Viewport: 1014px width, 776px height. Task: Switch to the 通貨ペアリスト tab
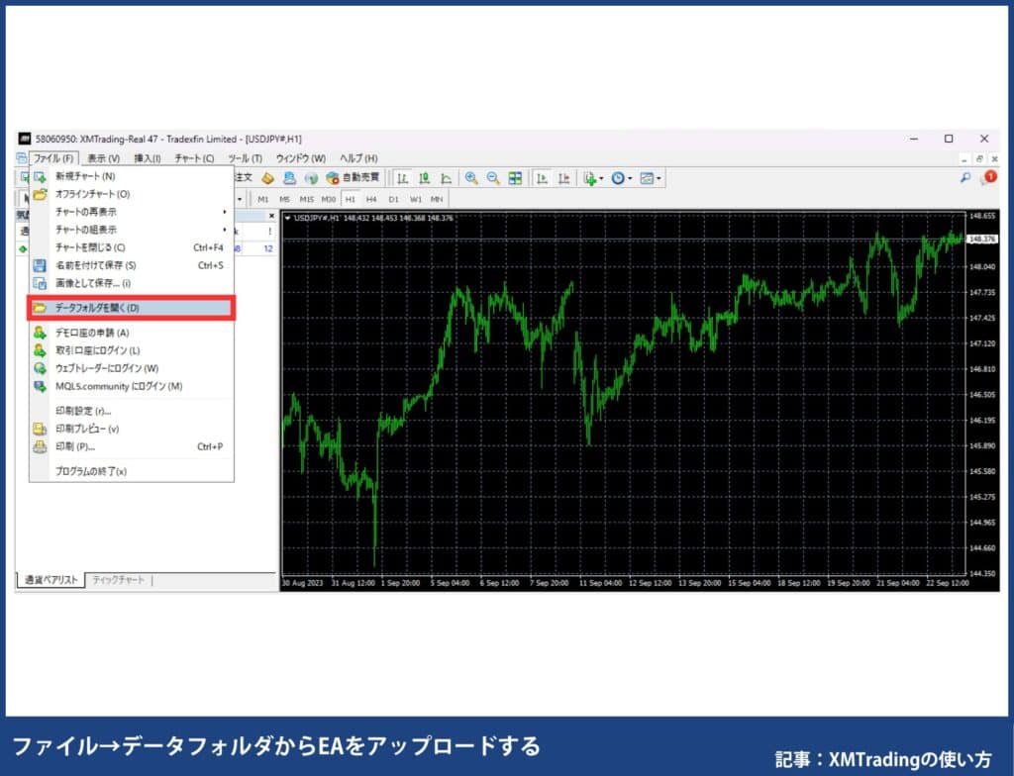(51, 580)
